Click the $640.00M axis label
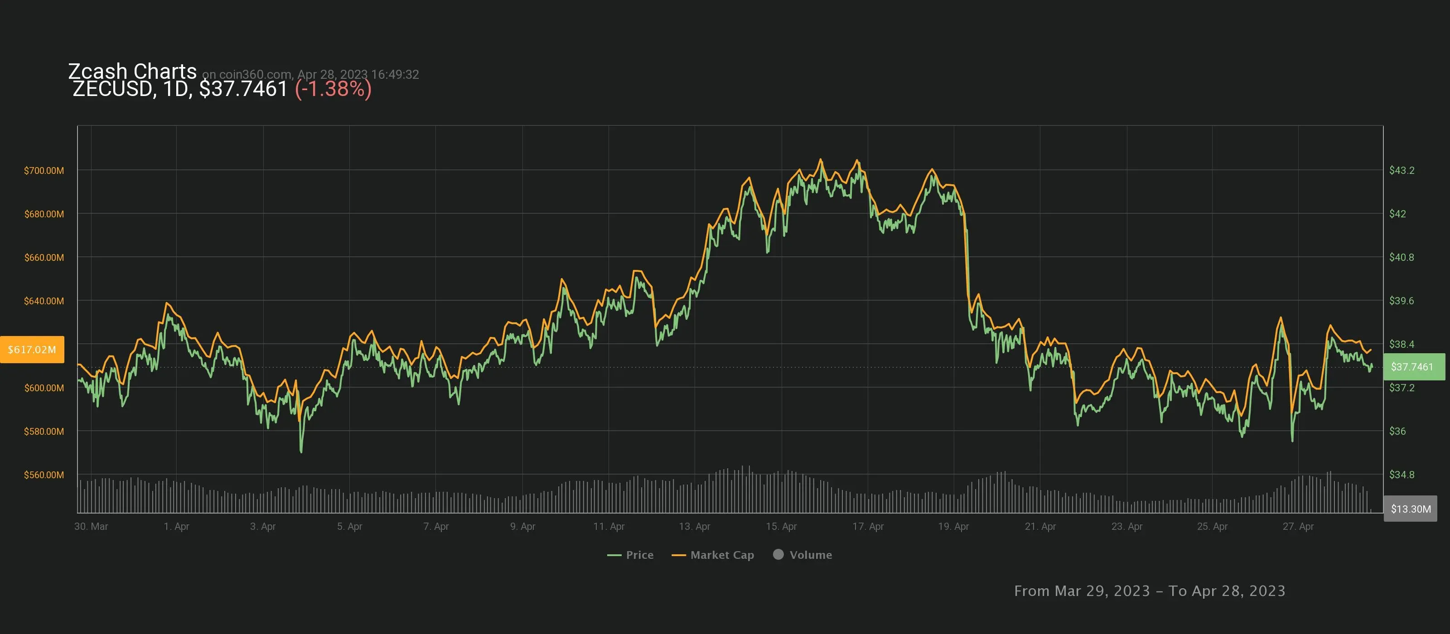1450x634 pixels. 44,301
